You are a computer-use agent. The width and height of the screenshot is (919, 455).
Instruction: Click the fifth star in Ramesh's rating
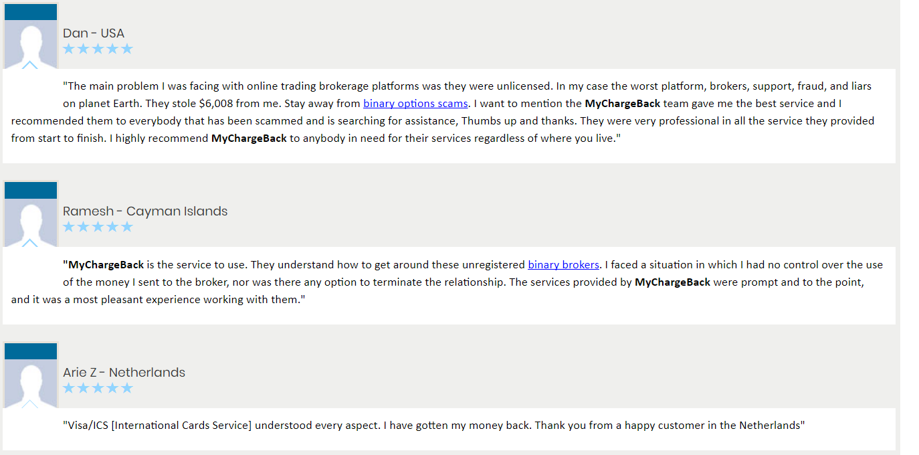(127, 227)
